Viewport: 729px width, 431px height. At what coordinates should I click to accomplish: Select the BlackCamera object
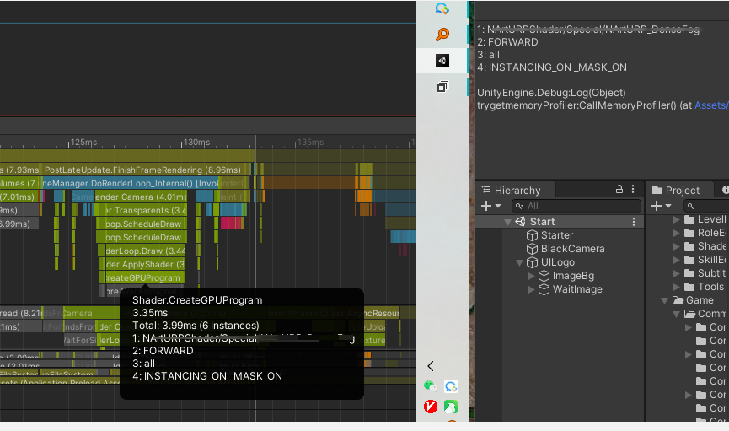coord(572,249)
